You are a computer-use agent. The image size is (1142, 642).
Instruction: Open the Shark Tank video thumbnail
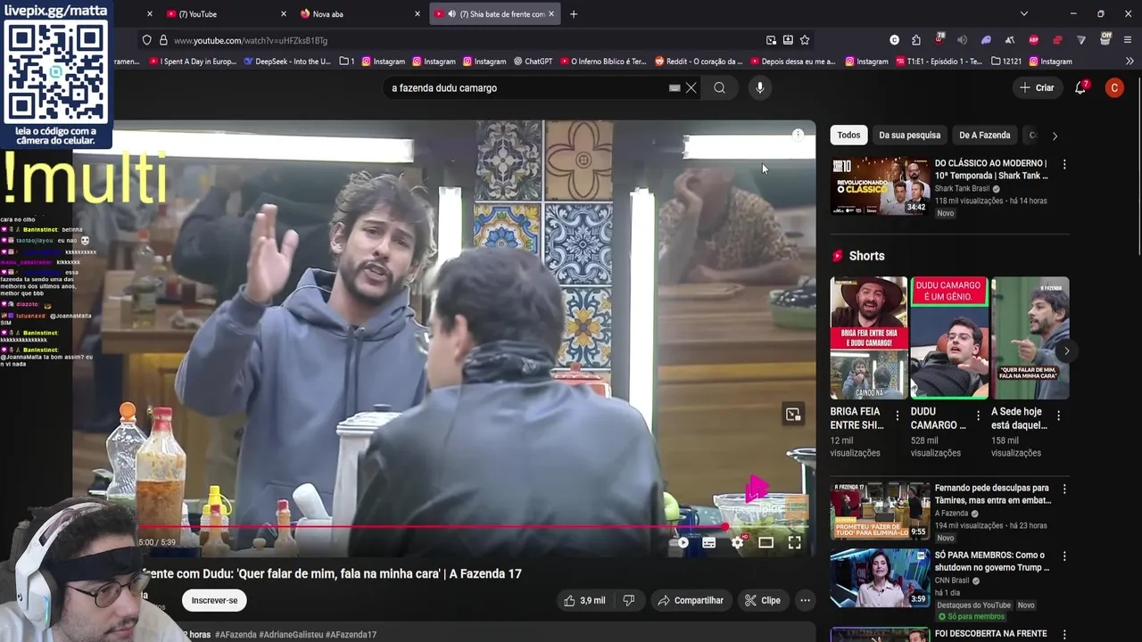coord(880,185)
